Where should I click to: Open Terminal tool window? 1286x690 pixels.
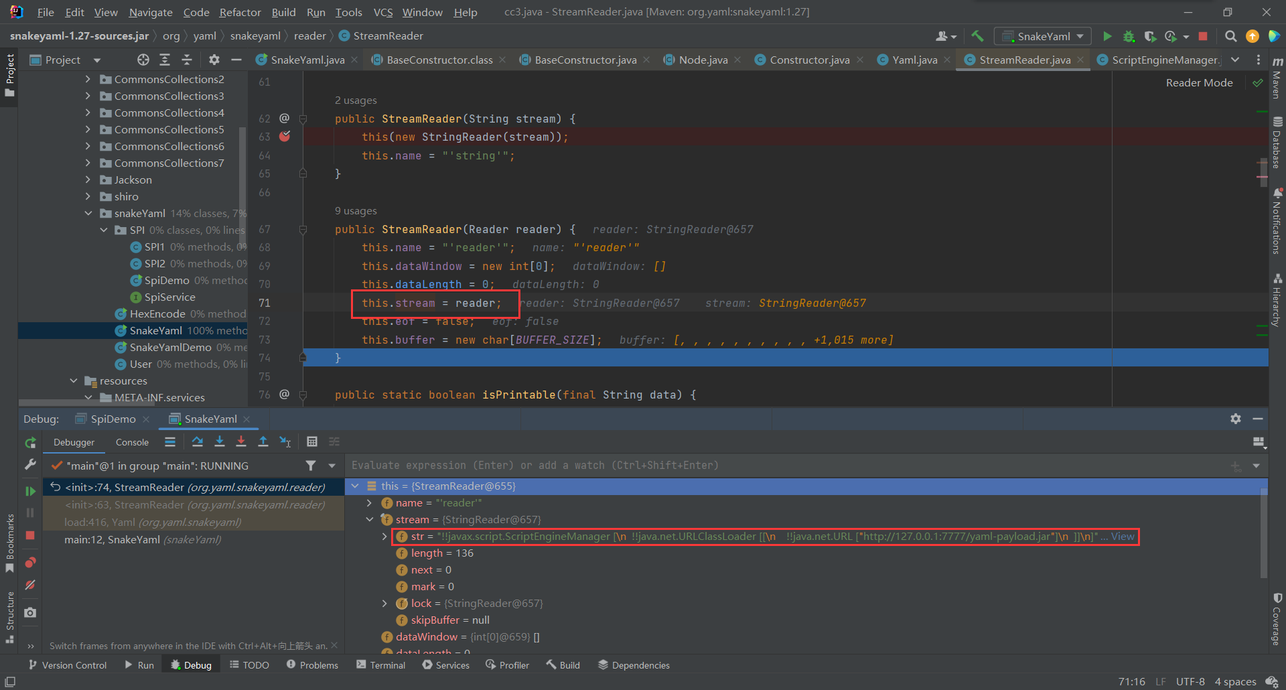click(380, 665)
